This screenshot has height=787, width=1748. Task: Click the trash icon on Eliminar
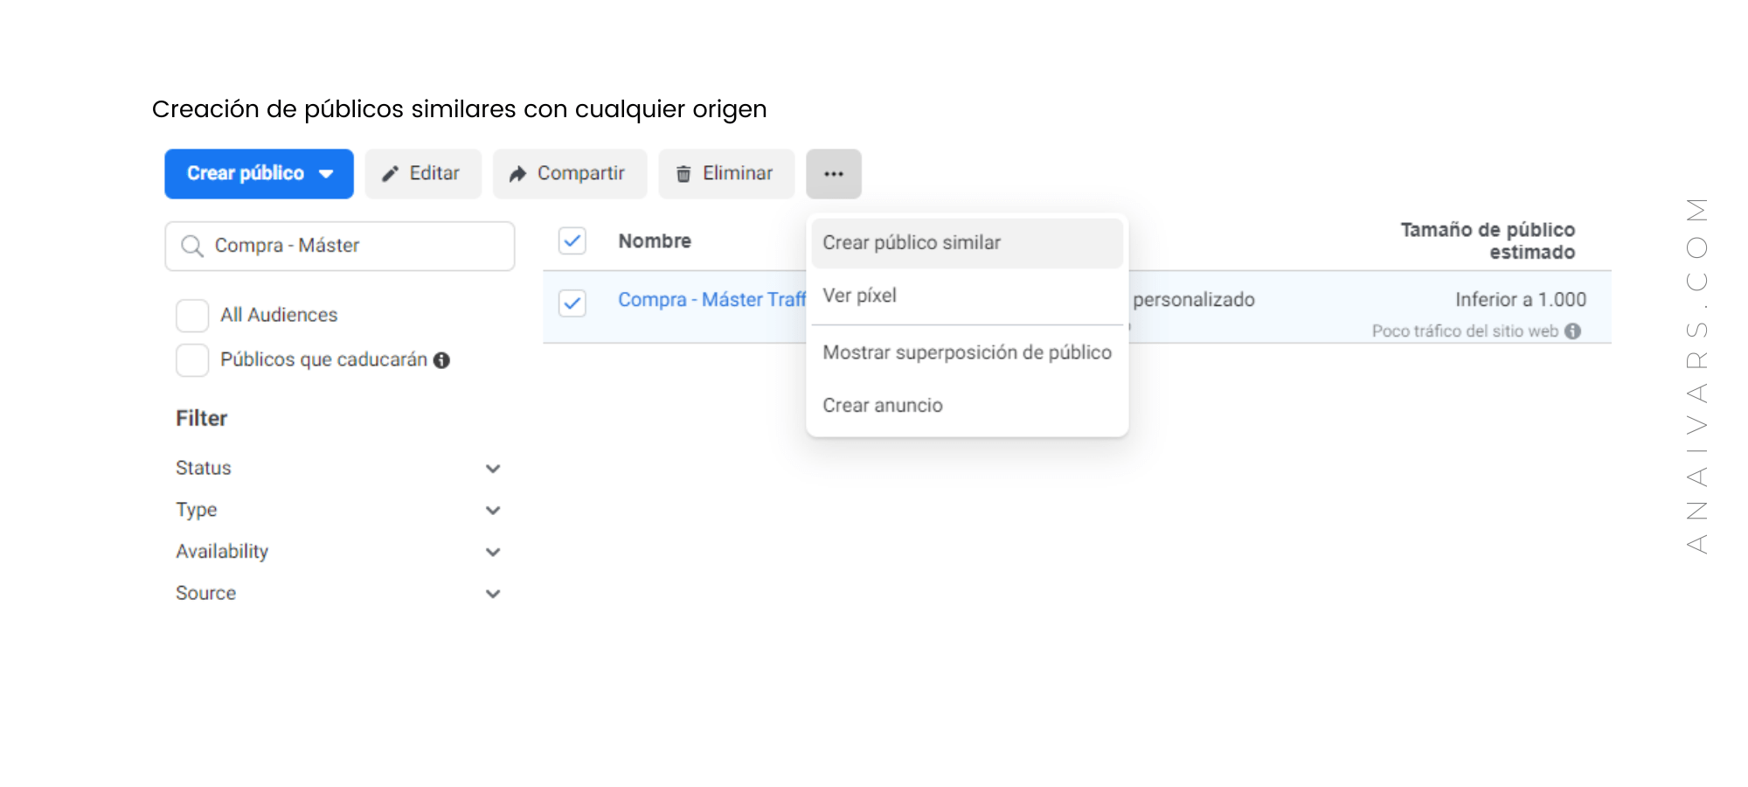(x=683, y=174)
